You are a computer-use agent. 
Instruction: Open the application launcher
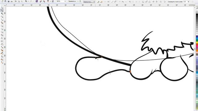point(48,1)
